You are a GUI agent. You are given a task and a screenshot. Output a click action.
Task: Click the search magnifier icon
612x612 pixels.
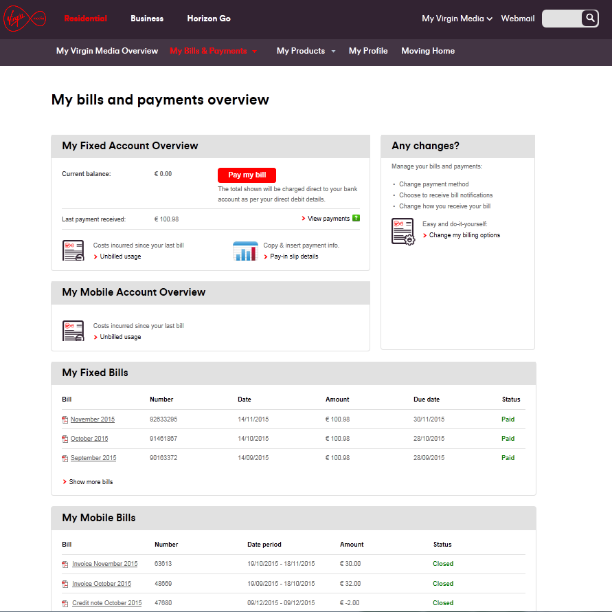(590, 19)
